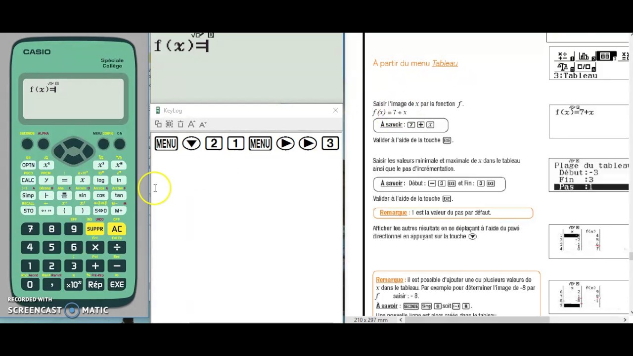Tap the ln key
The width and height of the screenshot is (633, 356).
tap(119, 180)
